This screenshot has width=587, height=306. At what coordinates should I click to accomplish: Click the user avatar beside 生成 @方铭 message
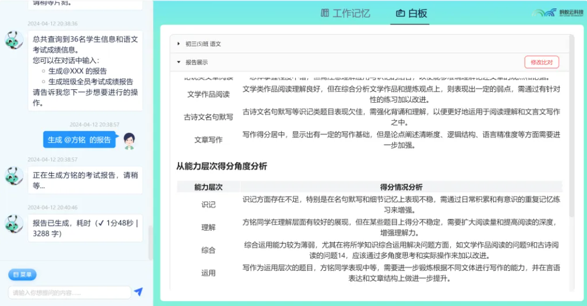129,141
